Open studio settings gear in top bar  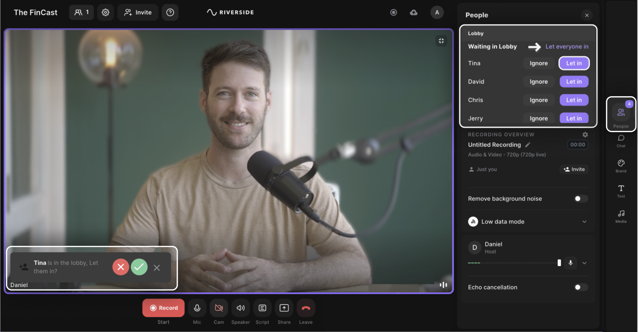coord(105,13)
